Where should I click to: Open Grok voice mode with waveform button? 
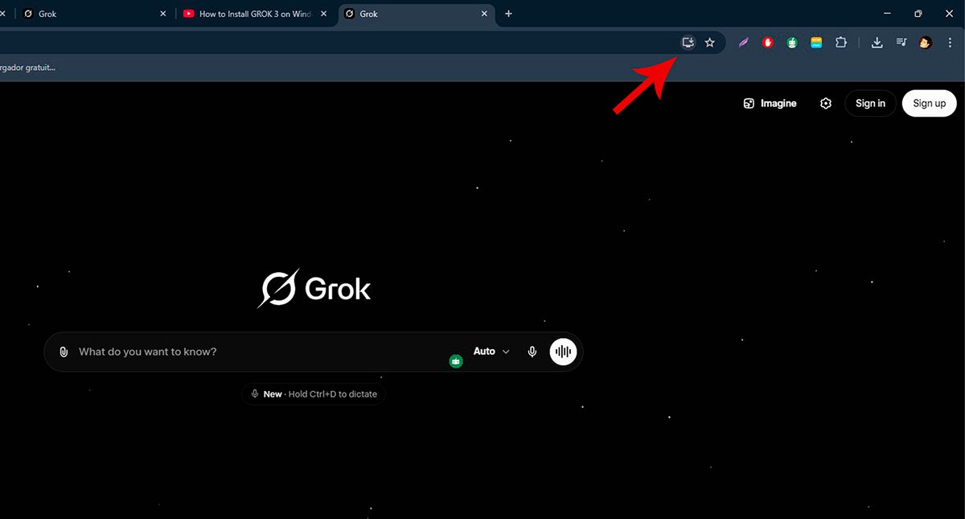coord(563,351)
